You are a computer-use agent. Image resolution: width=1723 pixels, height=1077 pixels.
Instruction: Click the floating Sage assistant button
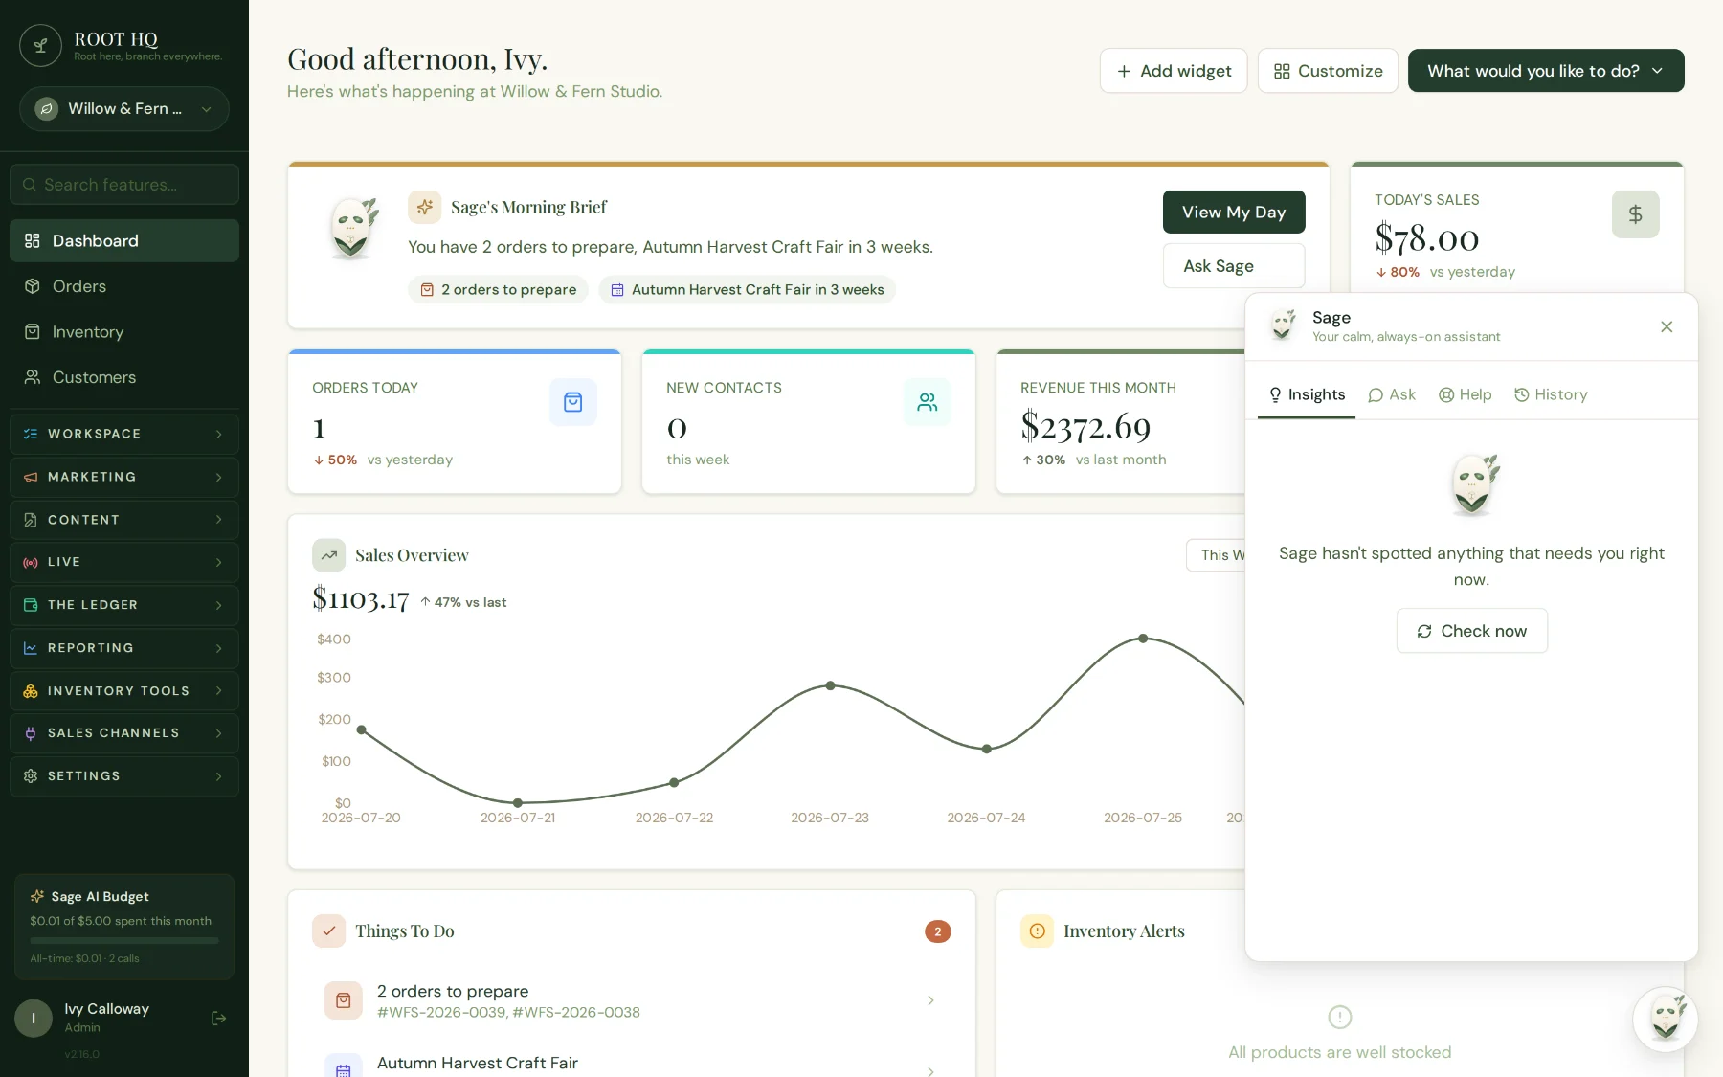pyautogui.click(x=1665, y=1020)
